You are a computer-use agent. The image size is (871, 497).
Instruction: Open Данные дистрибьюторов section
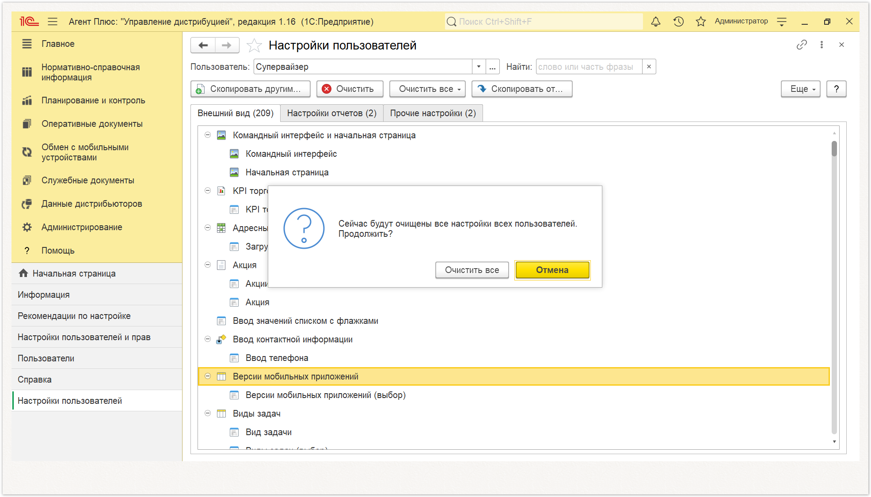tap(97, 204)
